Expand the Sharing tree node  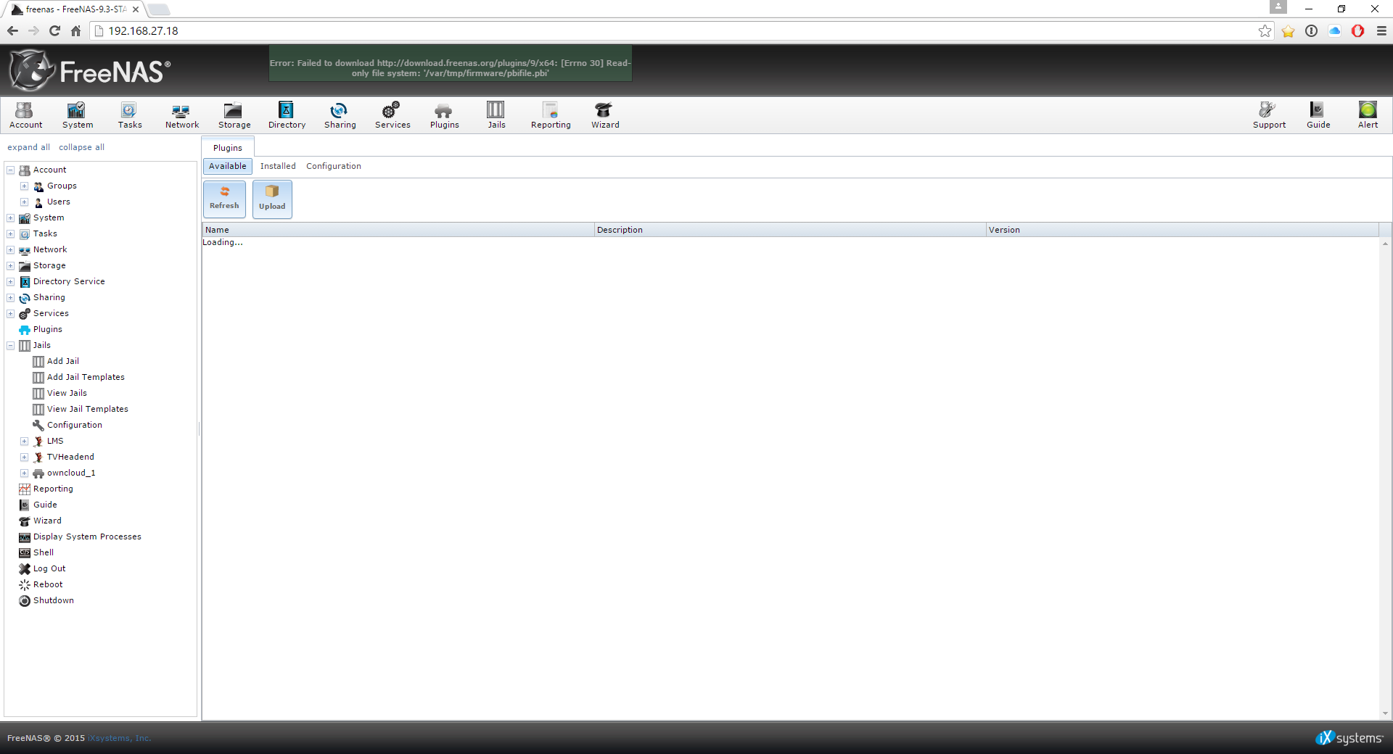pyautogui.click(x=11, y=298)
